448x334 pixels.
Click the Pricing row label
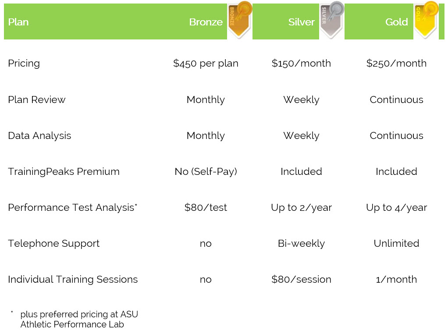pos(24,64)
